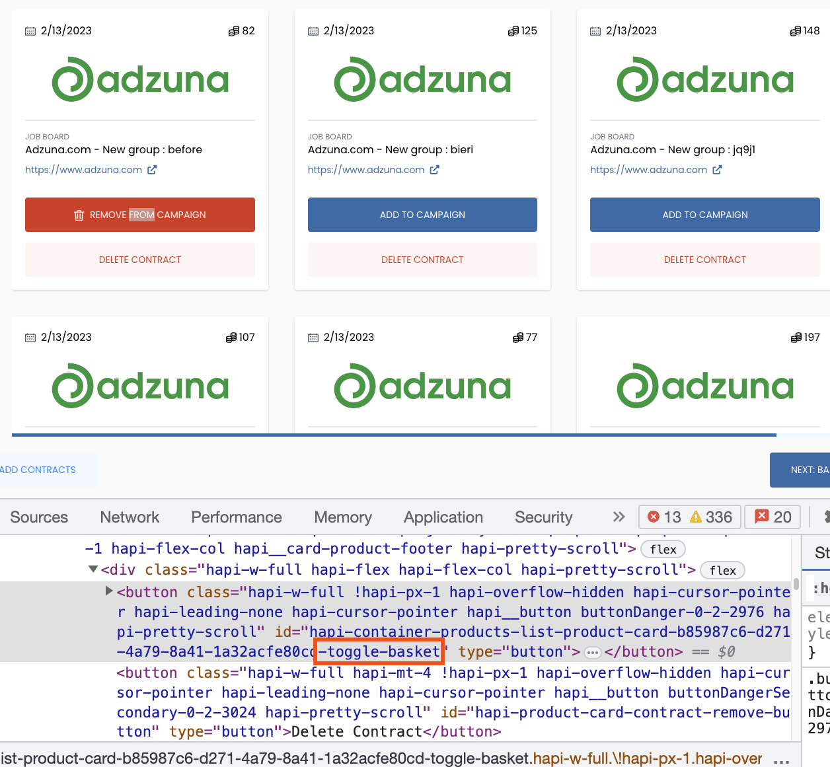This screenshot has height=767, width=830.
Task: Click Adzuna logo on the card showing 197
Action: tap(705, 386)
